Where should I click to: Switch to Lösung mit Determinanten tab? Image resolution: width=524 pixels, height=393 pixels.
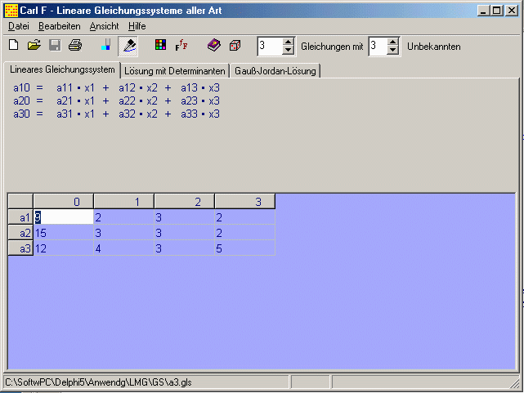point(174,71)
